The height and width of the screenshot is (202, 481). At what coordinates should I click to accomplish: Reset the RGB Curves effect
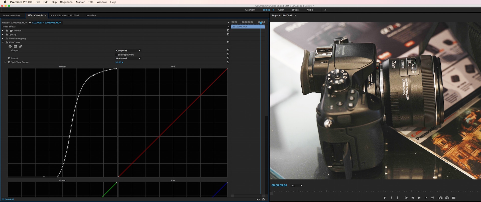(228, 42)
